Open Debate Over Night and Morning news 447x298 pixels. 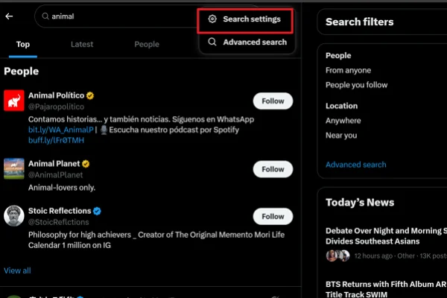pos(386,236)
